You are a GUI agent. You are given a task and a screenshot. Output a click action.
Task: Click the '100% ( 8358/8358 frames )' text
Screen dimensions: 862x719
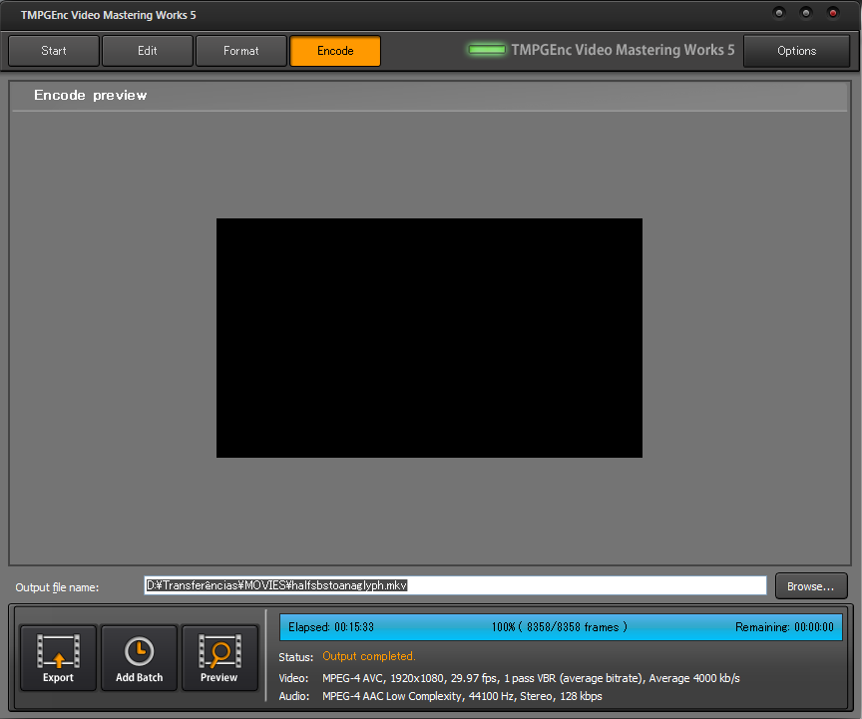[x=559, y=627]
